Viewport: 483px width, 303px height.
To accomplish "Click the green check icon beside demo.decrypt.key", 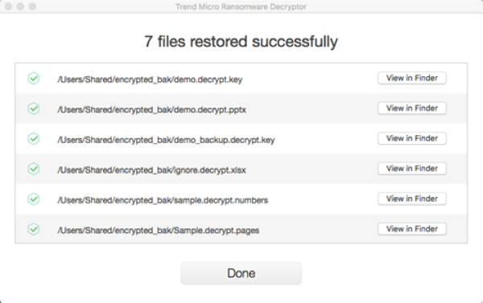I will (x=34, y=79).
